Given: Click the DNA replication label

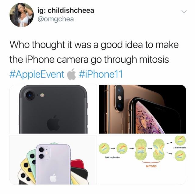Looking at the screenshot, I should click(x=112, y=157).
